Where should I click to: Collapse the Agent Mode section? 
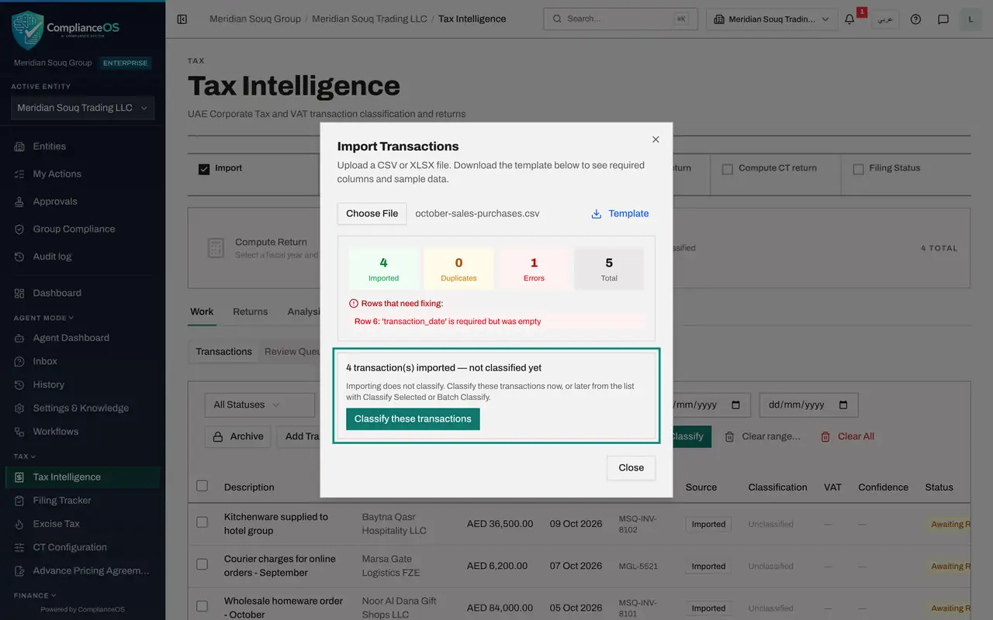point(44,318)
